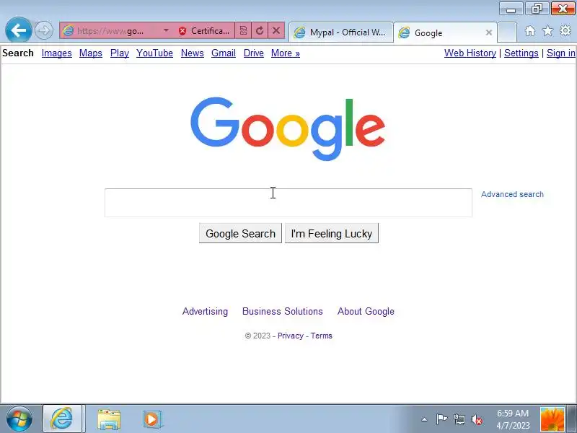This screenshot has height=433, width=577.
Task: Open the clock showing 6:59 AM
Action: (x=513, y=419)
